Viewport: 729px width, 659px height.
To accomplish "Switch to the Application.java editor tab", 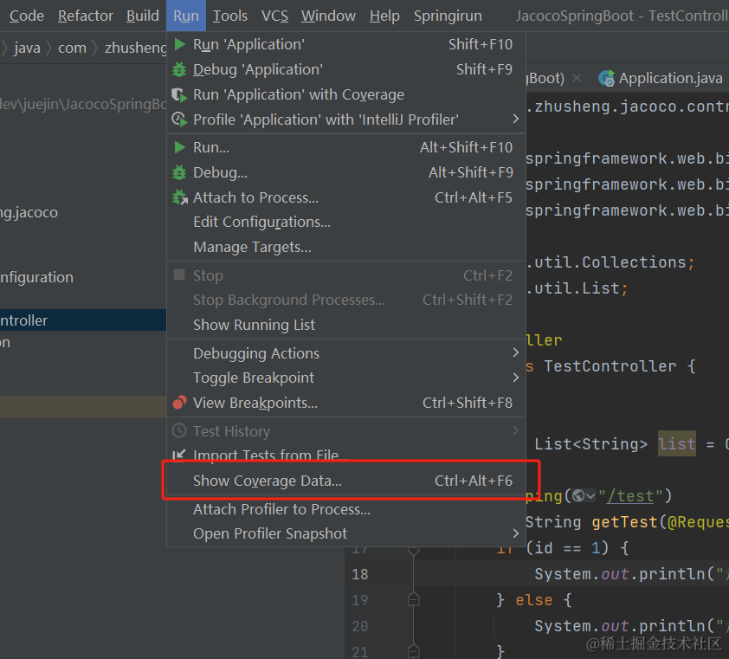I will (x=662, y=78).
